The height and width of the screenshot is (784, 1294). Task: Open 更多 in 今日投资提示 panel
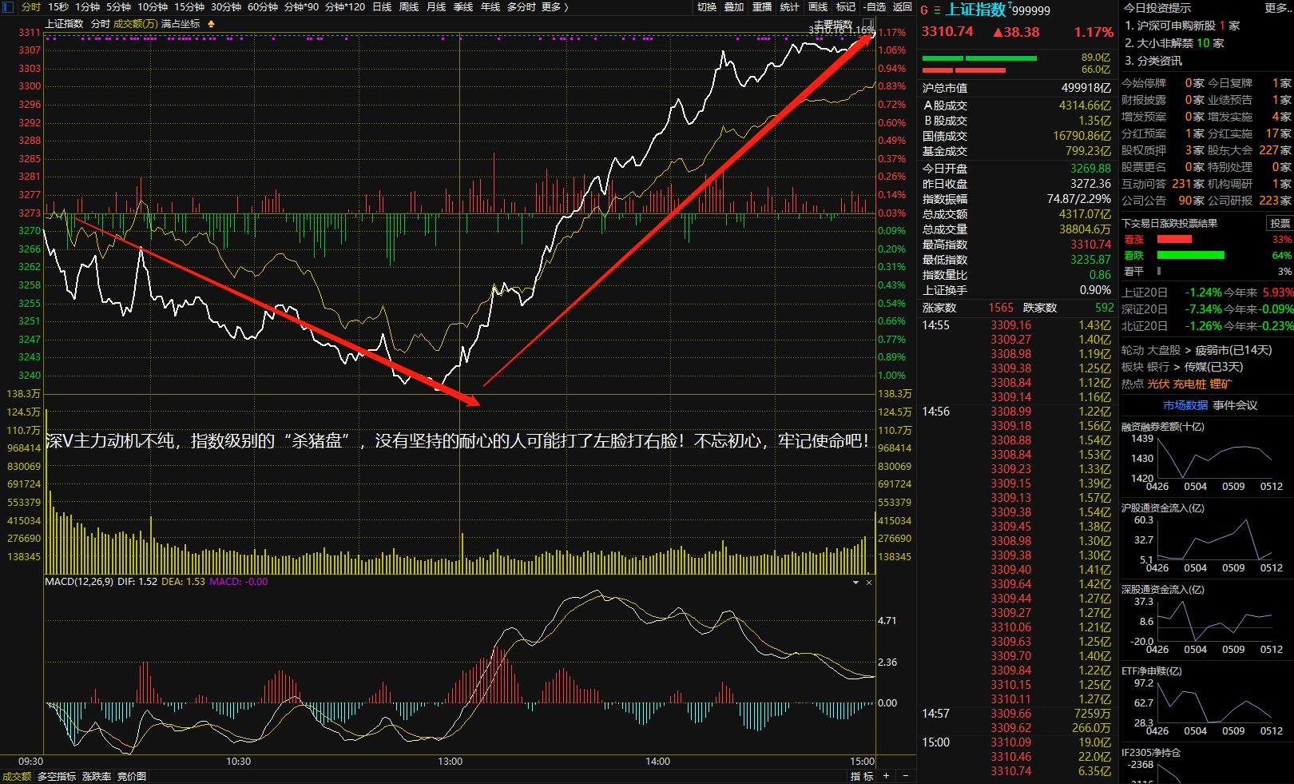point(1276,8)
